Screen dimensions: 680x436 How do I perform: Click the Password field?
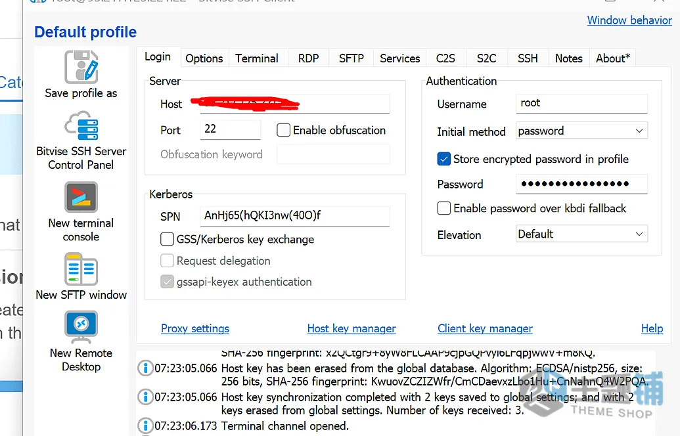coord(581,184)
